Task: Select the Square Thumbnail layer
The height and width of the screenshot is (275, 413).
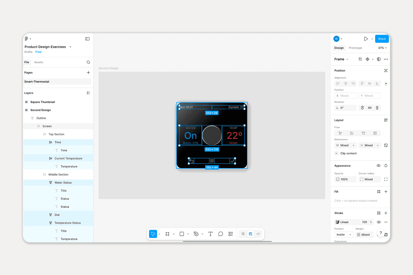Action: [x=43, y=102]
